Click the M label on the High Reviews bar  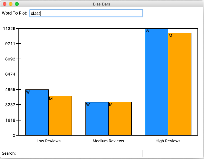pyautogui.click(x=171, y=35)
